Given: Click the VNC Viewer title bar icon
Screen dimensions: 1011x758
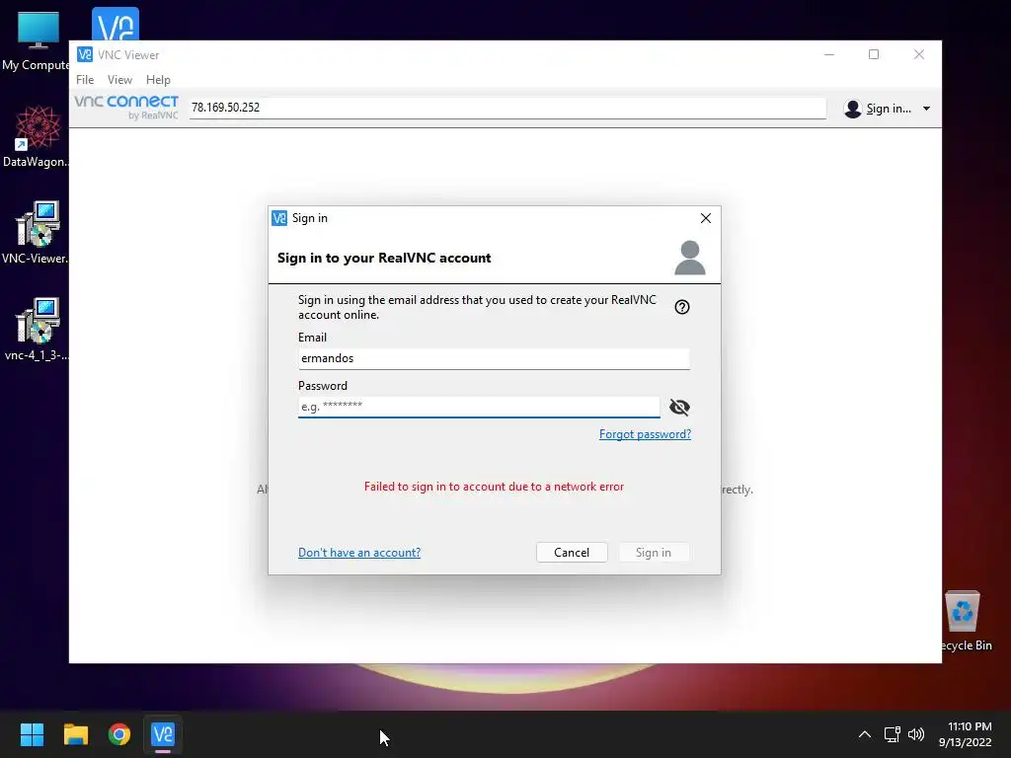Looking at the screenshot, I should click(x=85, y=55).
